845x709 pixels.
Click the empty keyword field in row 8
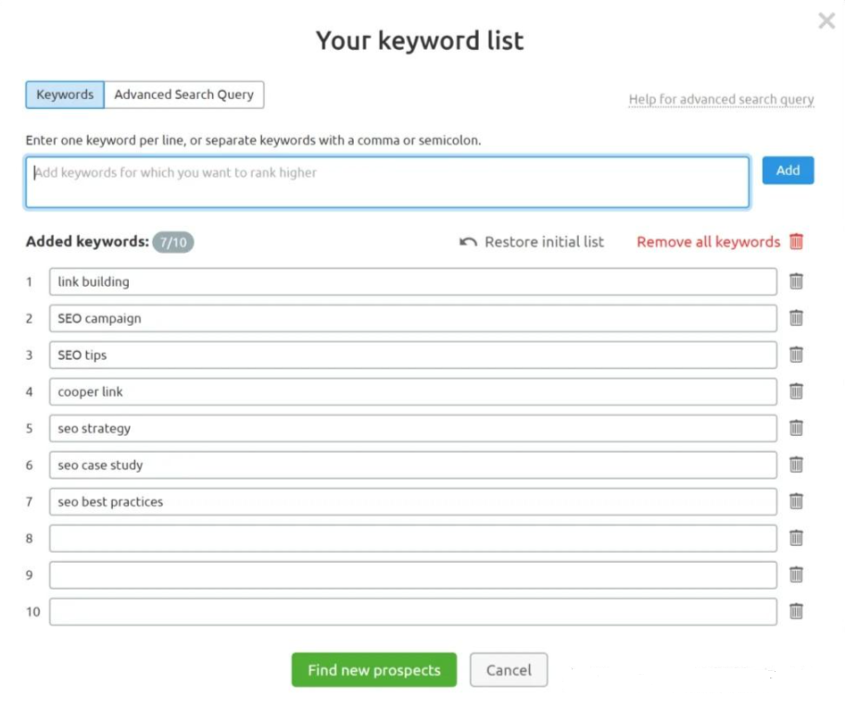[412, 539]
